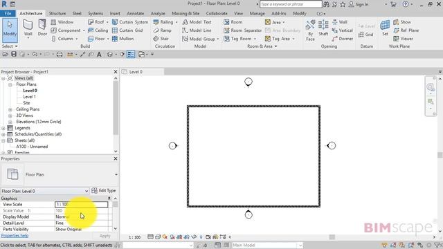Select the Door tool
This screenshot has height=249, width=443.
(42, 28)
